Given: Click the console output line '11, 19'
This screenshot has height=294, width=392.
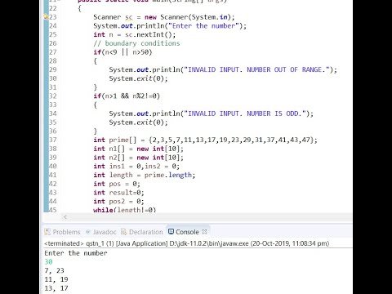Looking at the screenshot, I should (56, 279).
